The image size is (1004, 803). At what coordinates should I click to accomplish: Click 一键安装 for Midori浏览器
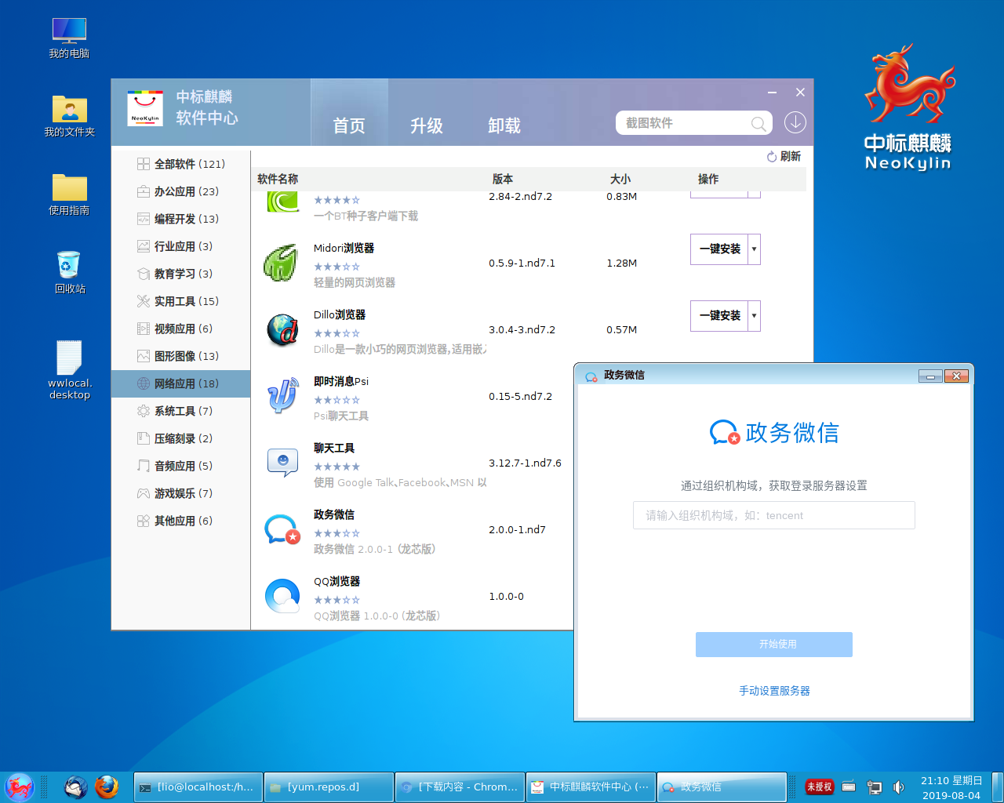[x=719, y=249]
